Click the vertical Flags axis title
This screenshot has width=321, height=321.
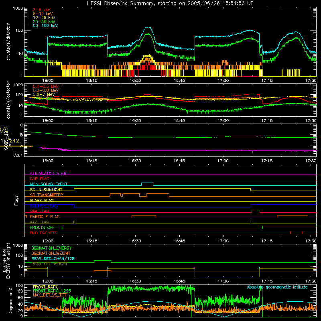[x=16, y=200]
